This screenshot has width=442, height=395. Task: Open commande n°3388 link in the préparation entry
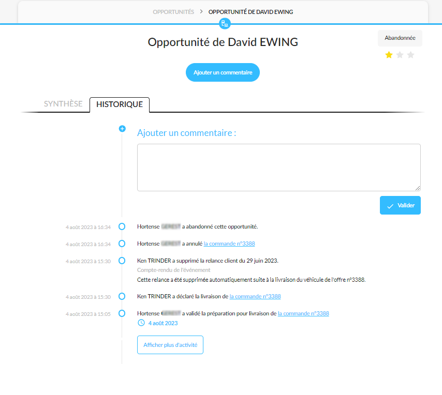pos(303,313)
